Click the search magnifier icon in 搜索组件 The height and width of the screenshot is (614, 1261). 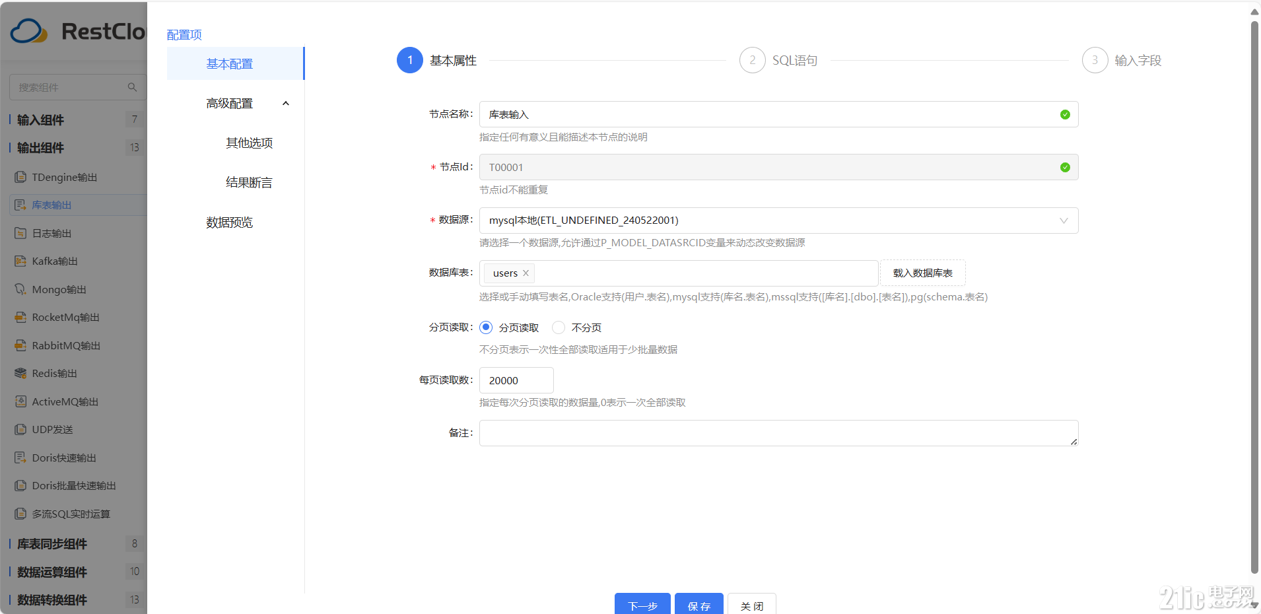(132, 87)
